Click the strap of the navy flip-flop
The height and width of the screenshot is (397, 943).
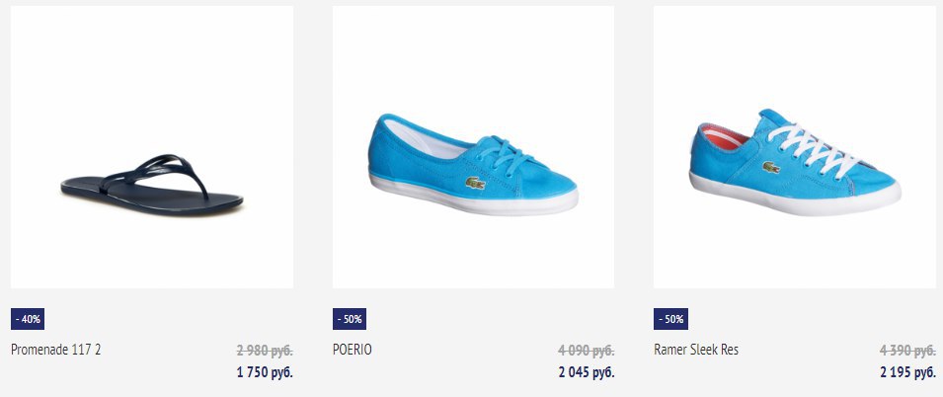point(158,173)
